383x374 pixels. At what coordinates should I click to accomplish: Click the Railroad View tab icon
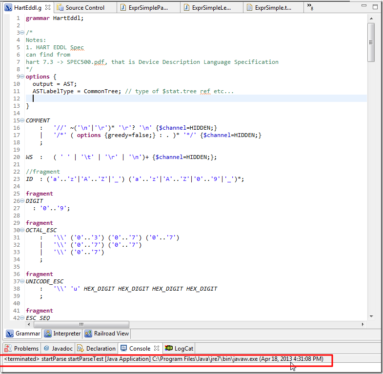(88, 334)
